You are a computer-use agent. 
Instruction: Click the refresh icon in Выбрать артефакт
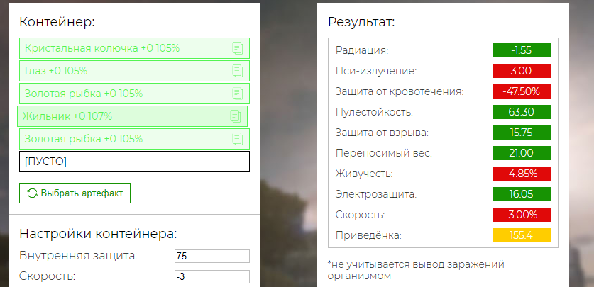[x=32, y=193]
